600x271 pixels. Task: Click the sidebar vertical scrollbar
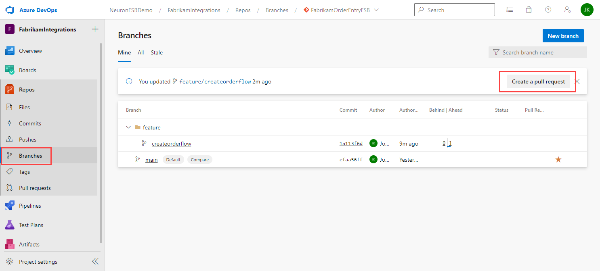[101, 143]
